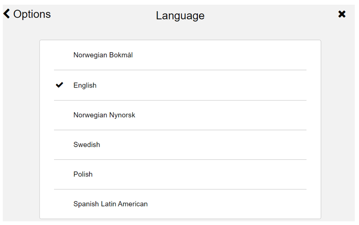Switch the language to Polish

(x=180, y=174)
